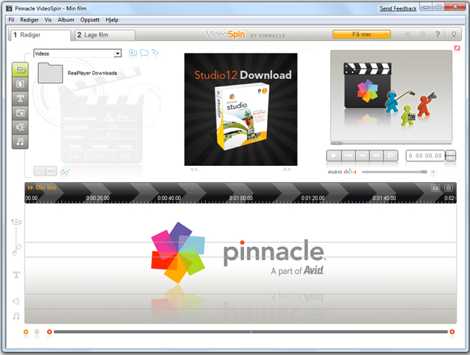The height and width of the screenshot is (355, 470).
Task: Click the Send Feedback link
Action: pos(398,8)
